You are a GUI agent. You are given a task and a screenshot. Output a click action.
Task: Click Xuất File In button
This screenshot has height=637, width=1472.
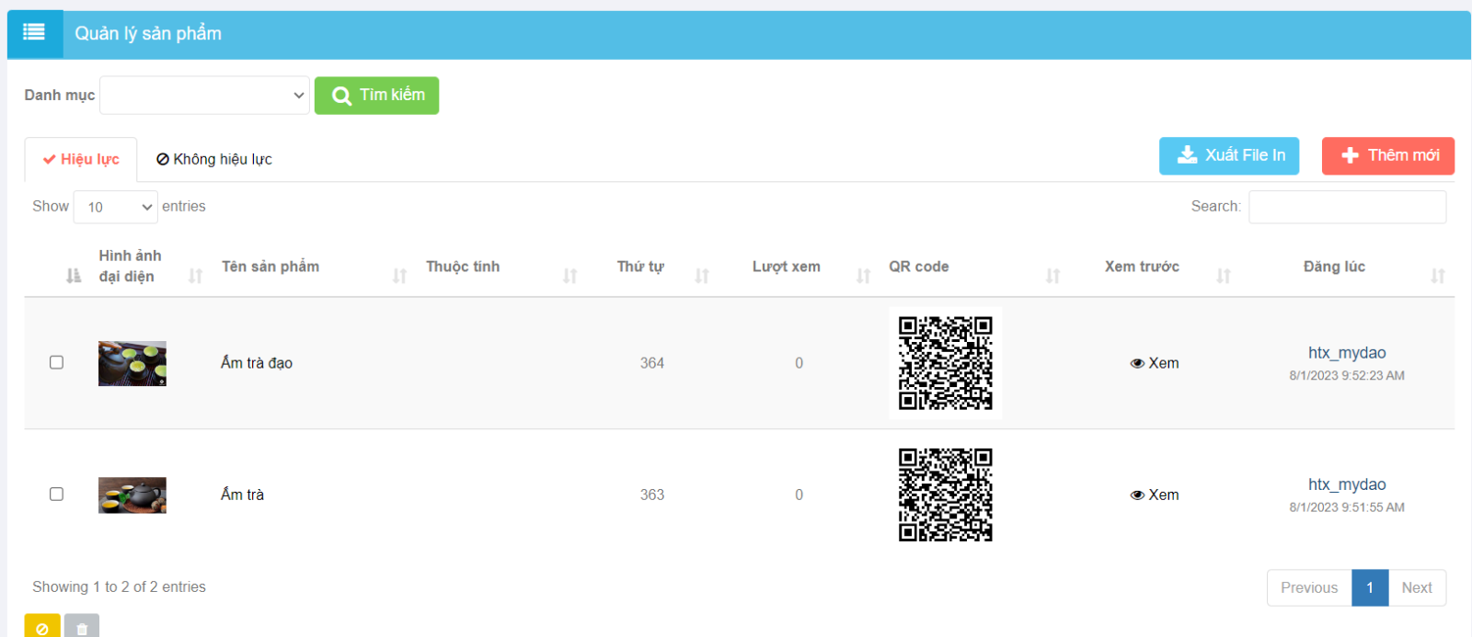[1229, 155]
